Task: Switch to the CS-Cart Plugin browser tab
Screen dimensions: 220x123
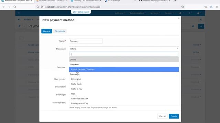Action: pos(114,1)
